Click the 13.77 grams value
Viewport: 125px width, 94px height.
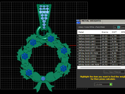pyautogui.click(x=104, y=53)
